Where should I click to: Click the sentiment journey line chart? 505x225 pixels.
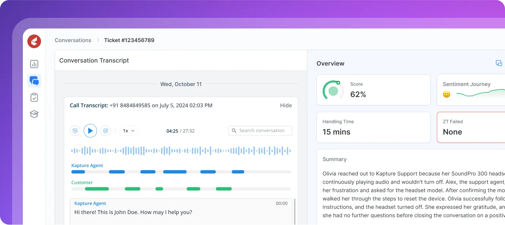pyautogui.click(x=481, y=93)
